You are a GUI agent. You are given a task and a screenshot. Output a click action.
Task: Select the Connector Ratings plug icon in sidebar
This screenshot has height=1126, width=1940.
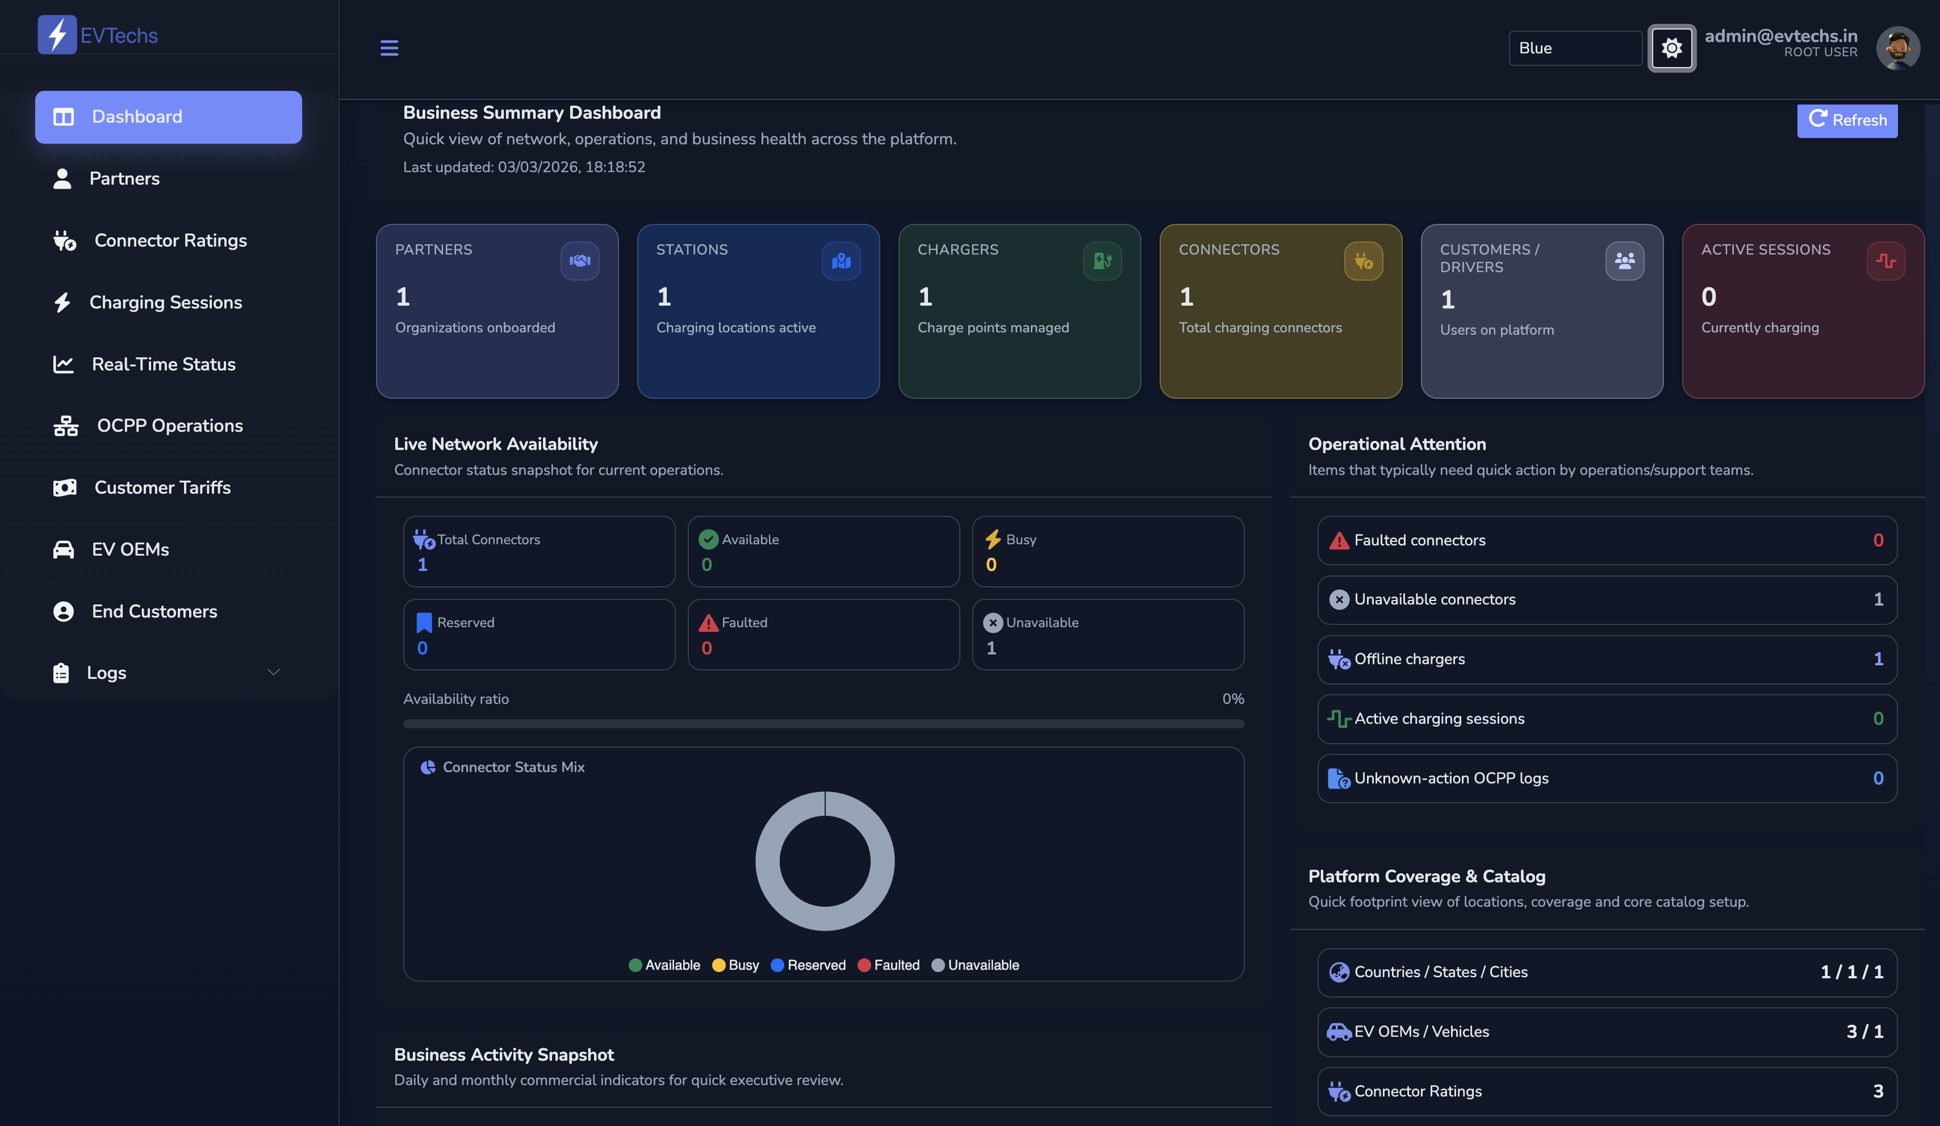coord(65,240)
